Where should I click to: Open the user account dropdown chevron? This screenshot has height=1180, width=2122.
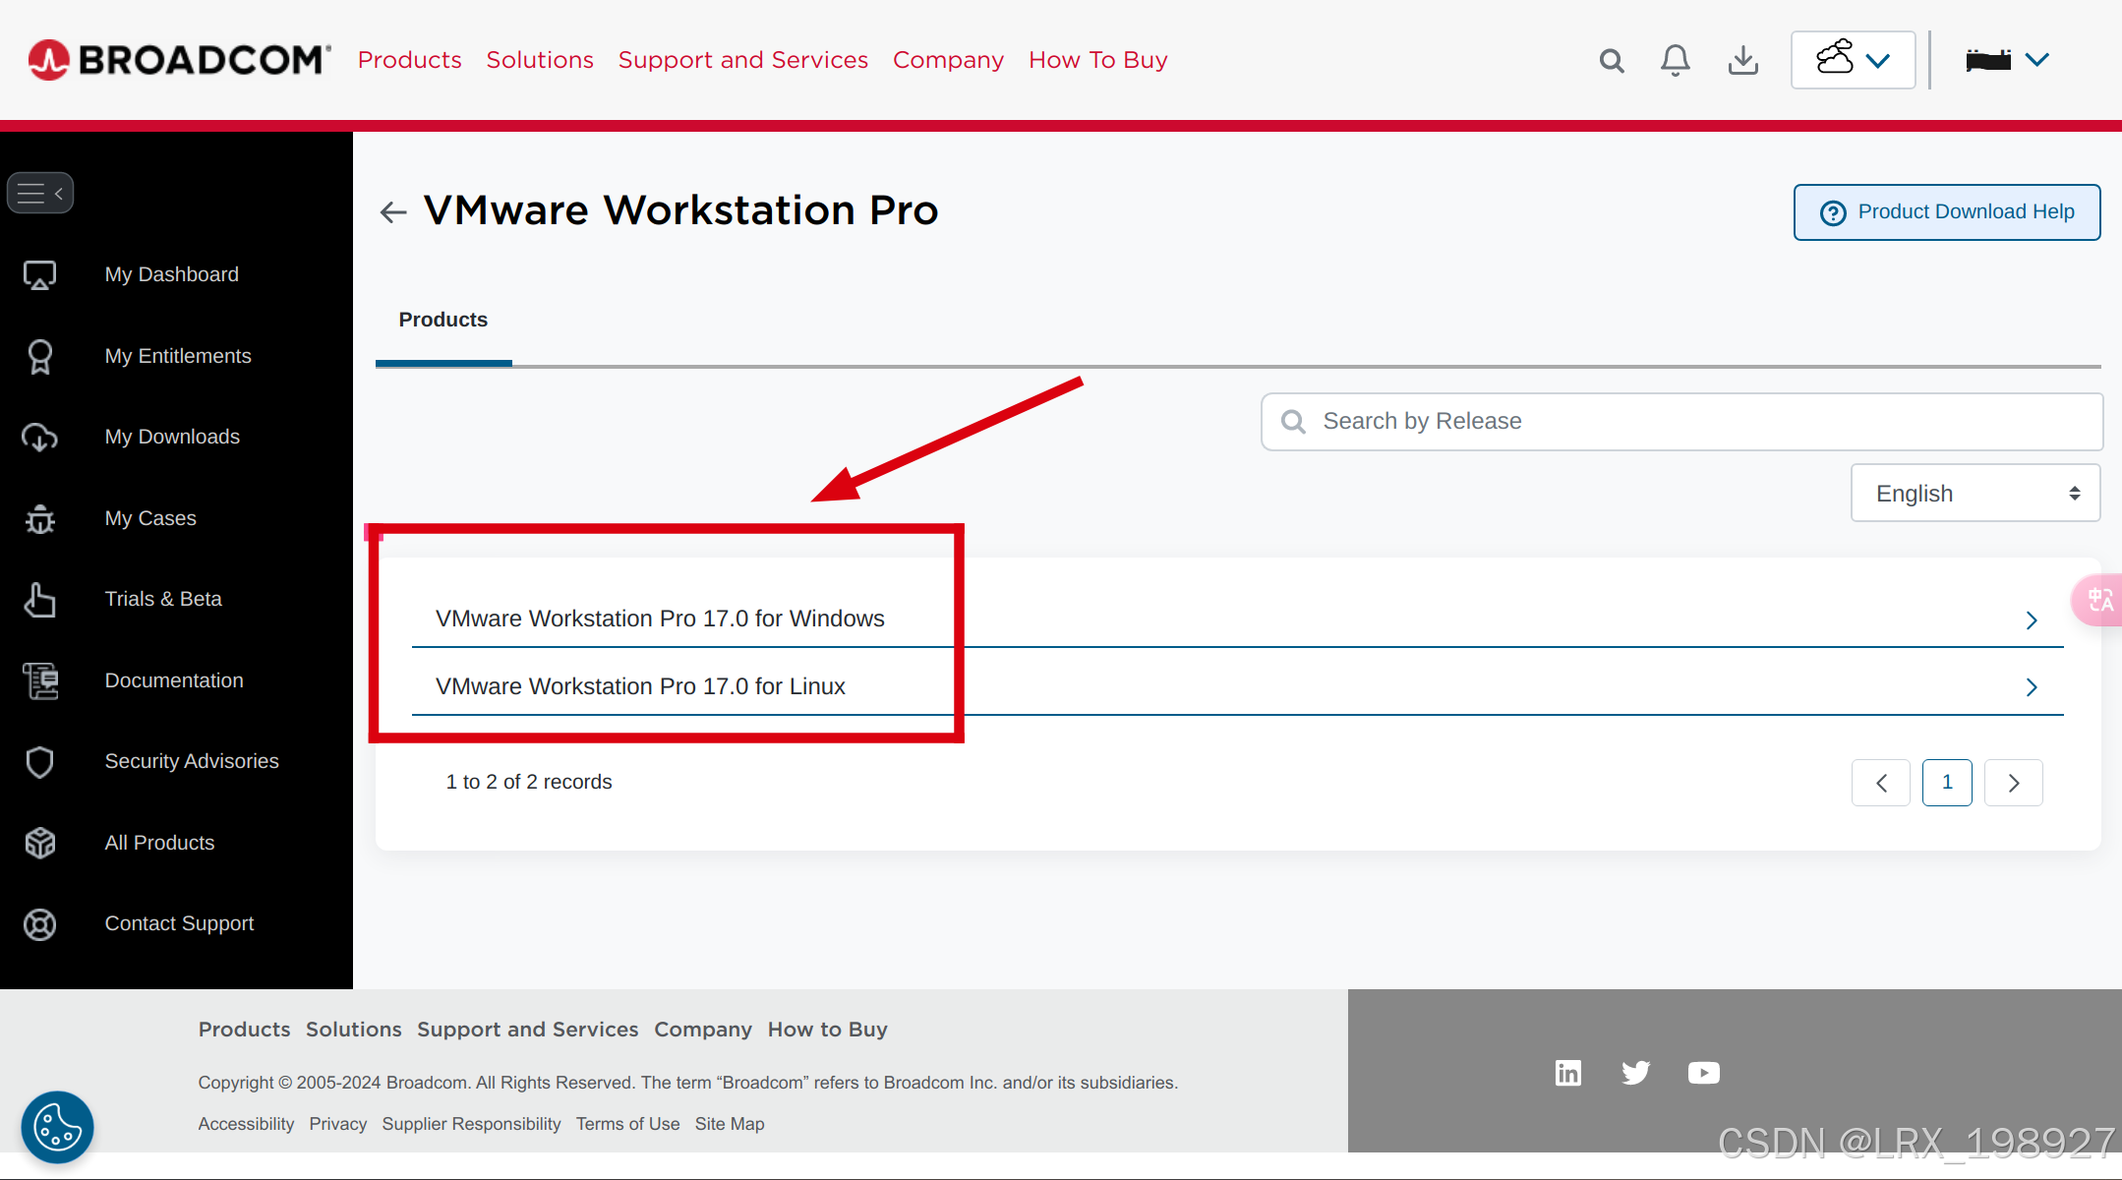[2037, 61]
